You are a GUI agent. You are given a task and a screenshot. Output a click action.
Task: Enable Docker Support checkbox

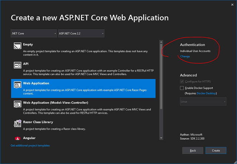pos(182,88)
